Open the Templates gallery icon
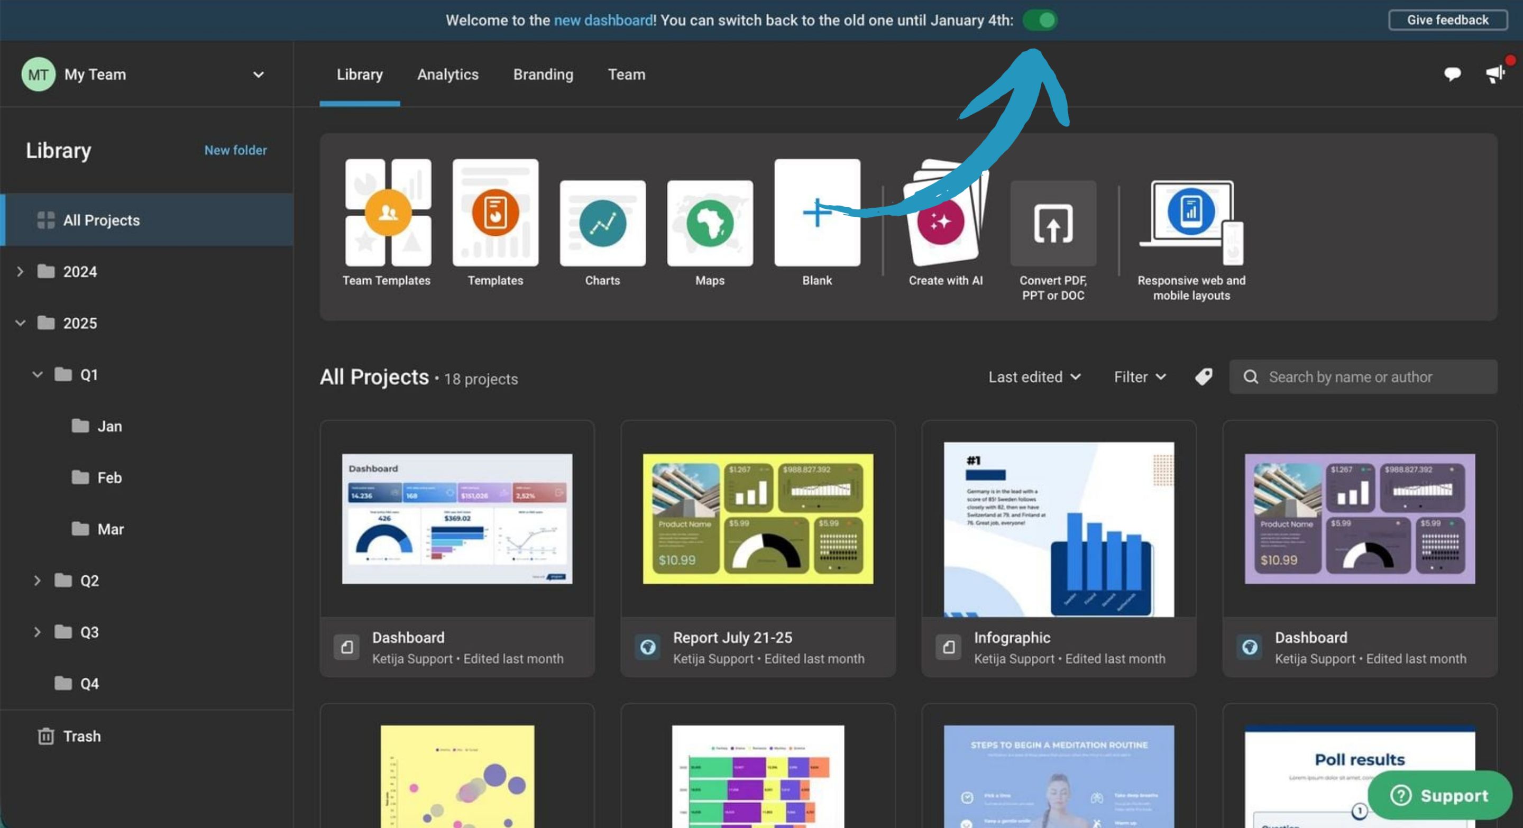 click(x=495, y=223)
